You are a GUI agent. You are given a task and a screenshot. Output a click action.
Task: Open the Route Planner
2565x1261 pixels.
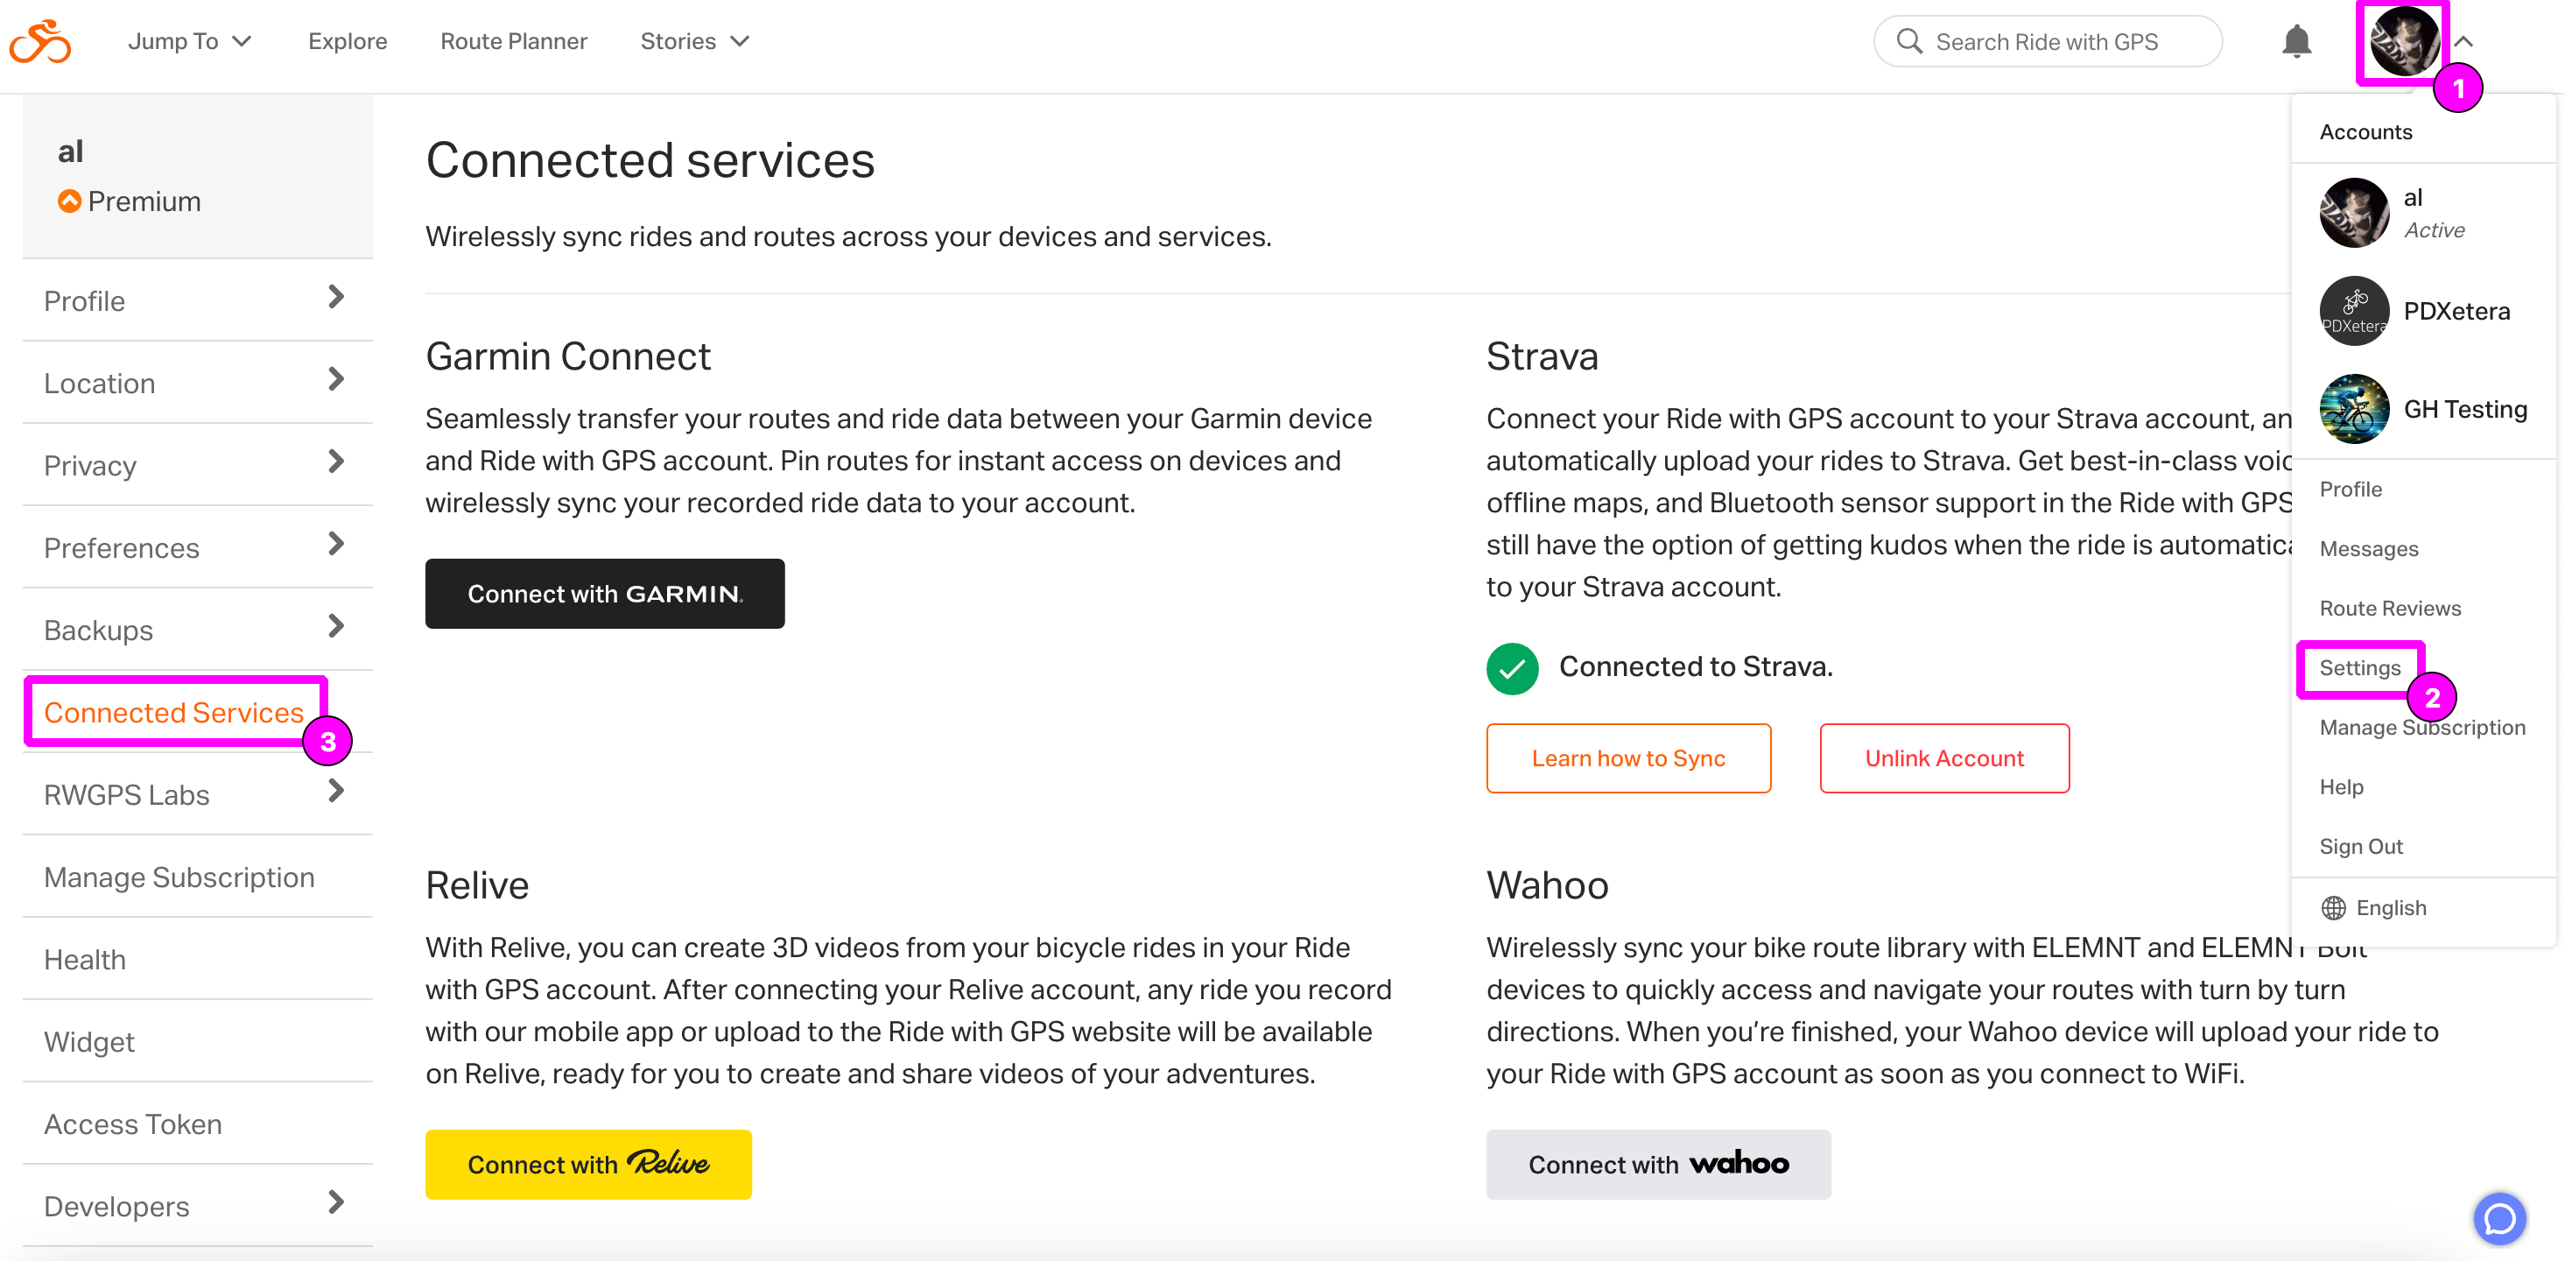coord(514,41)
